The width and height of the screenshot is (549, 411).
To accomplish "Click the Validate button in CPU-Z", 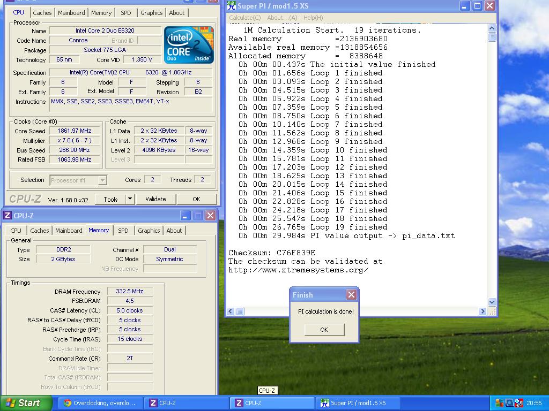I will pyautogui.click(x=155, y=199).
